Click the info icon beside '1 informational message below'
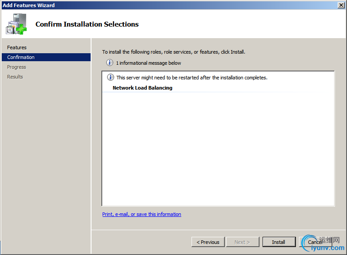Viewport: 347px width, 255px height. pyautogui.click(x=110, y=63)
